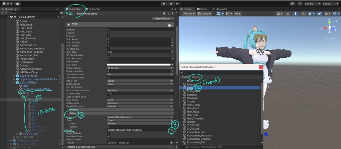The image size is (341, 149).
Task: Click the cloud services icon
Action: pyautogui.click(x=17, y=4)
